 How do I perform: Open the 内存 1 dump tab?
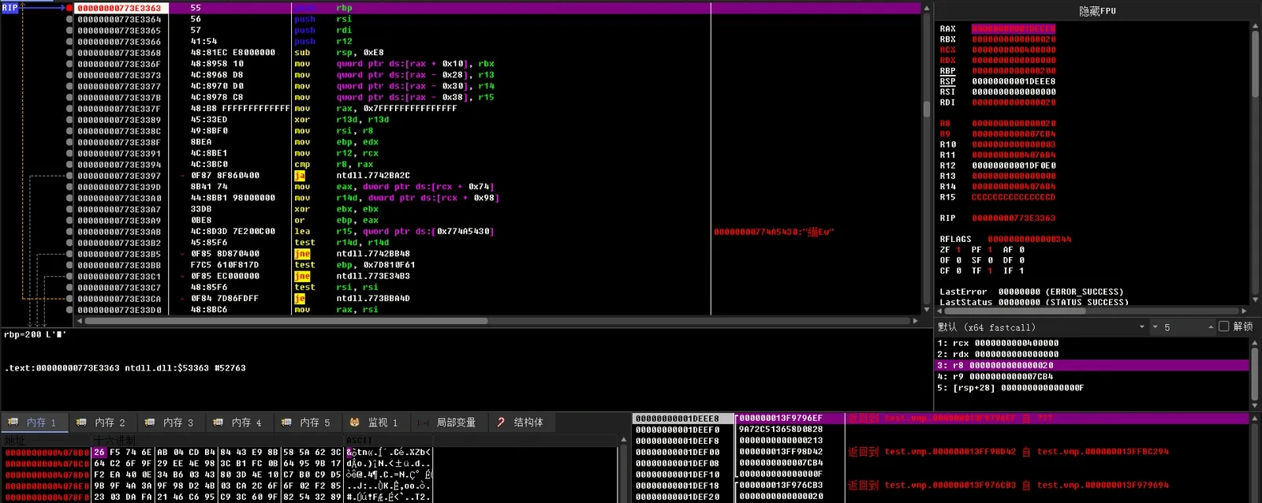33,423
